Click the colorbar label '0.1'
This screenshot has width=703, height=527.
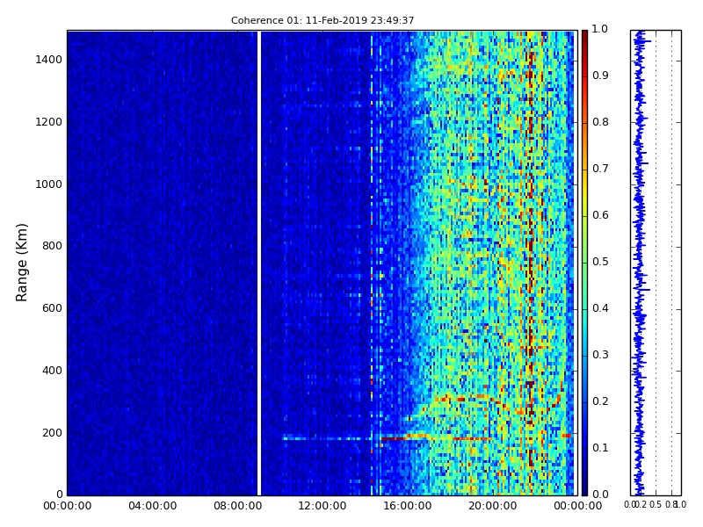pos(600,448)
